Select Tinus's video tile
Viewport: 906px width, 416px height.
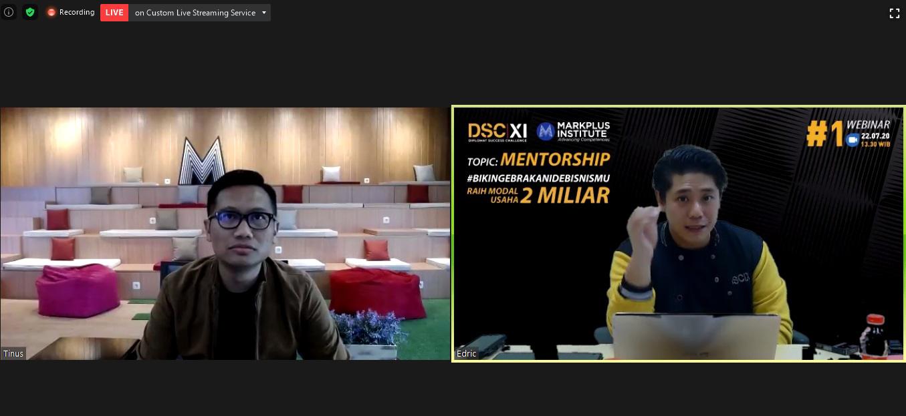pos(225,234)
